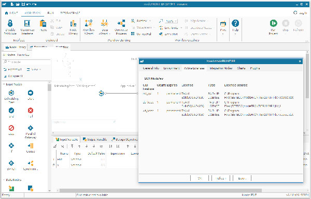This screenshot has width=311, height=199.
Task: Click the Convert to Process icon
Action: pyautogui.click(x=121, y=23)
